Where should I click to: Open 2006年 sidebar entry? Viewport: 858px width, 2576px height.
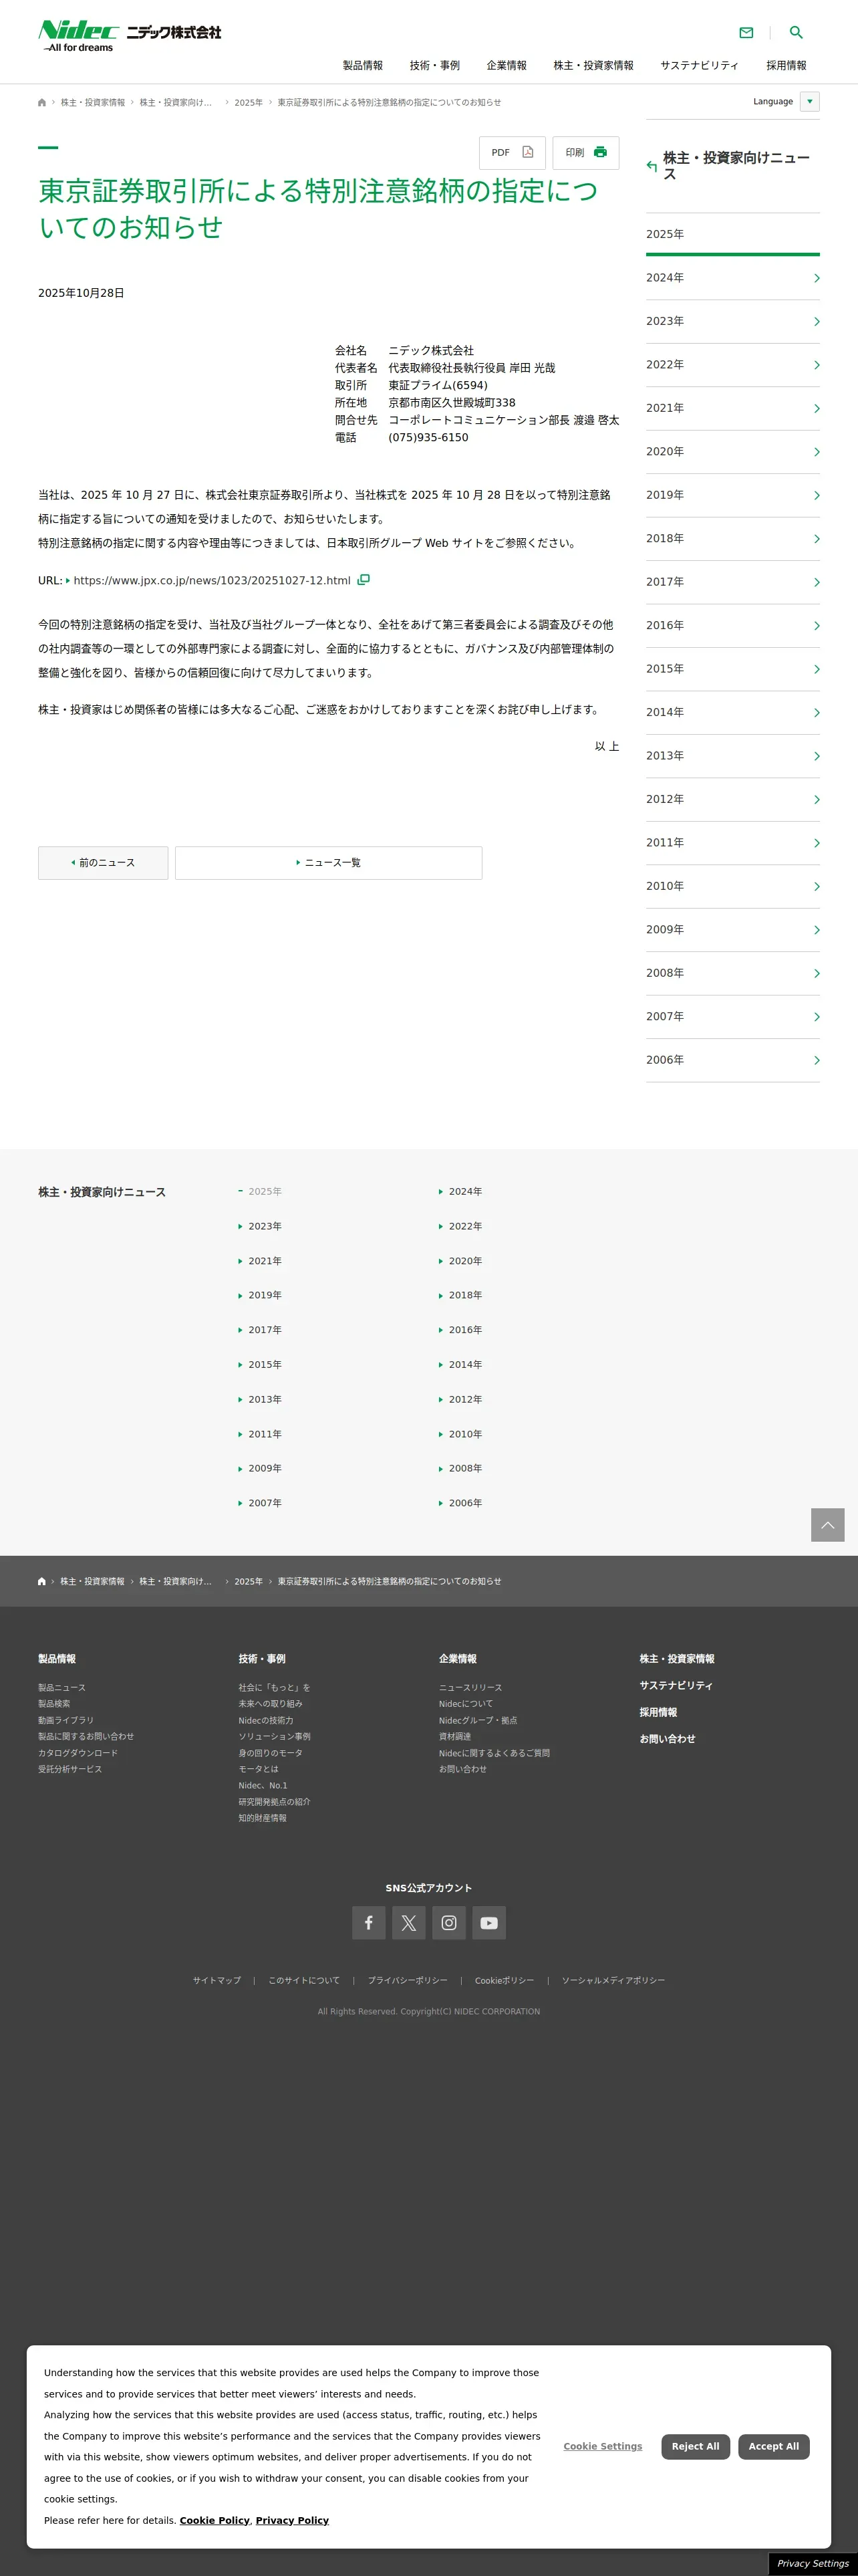click(733, 1061)
